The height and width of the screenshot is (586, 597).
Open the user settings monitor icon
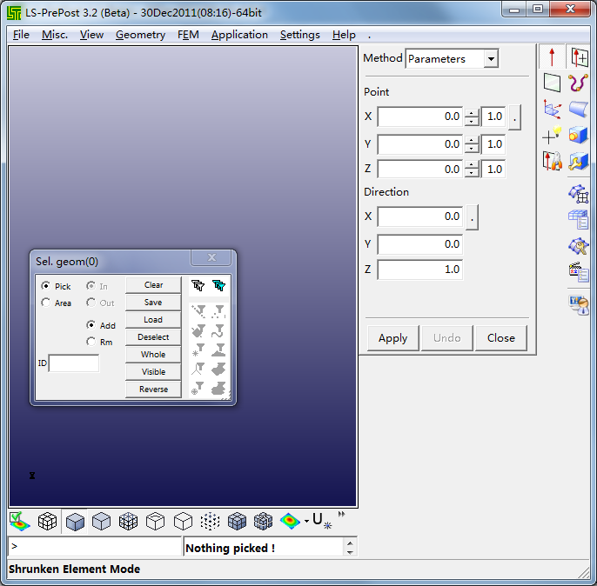(579, 305)
